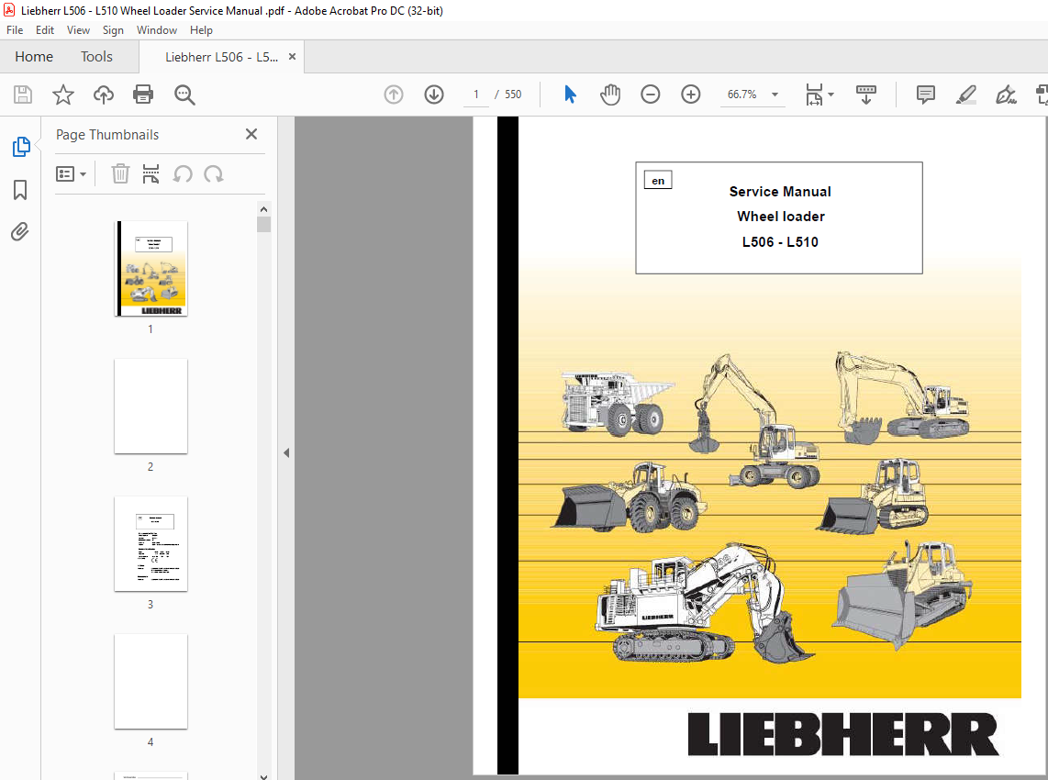The height and width of the screenshot is (780, 1048).
Task: Click the 66.7% zoom value field
Action: (x=741, y=95)
